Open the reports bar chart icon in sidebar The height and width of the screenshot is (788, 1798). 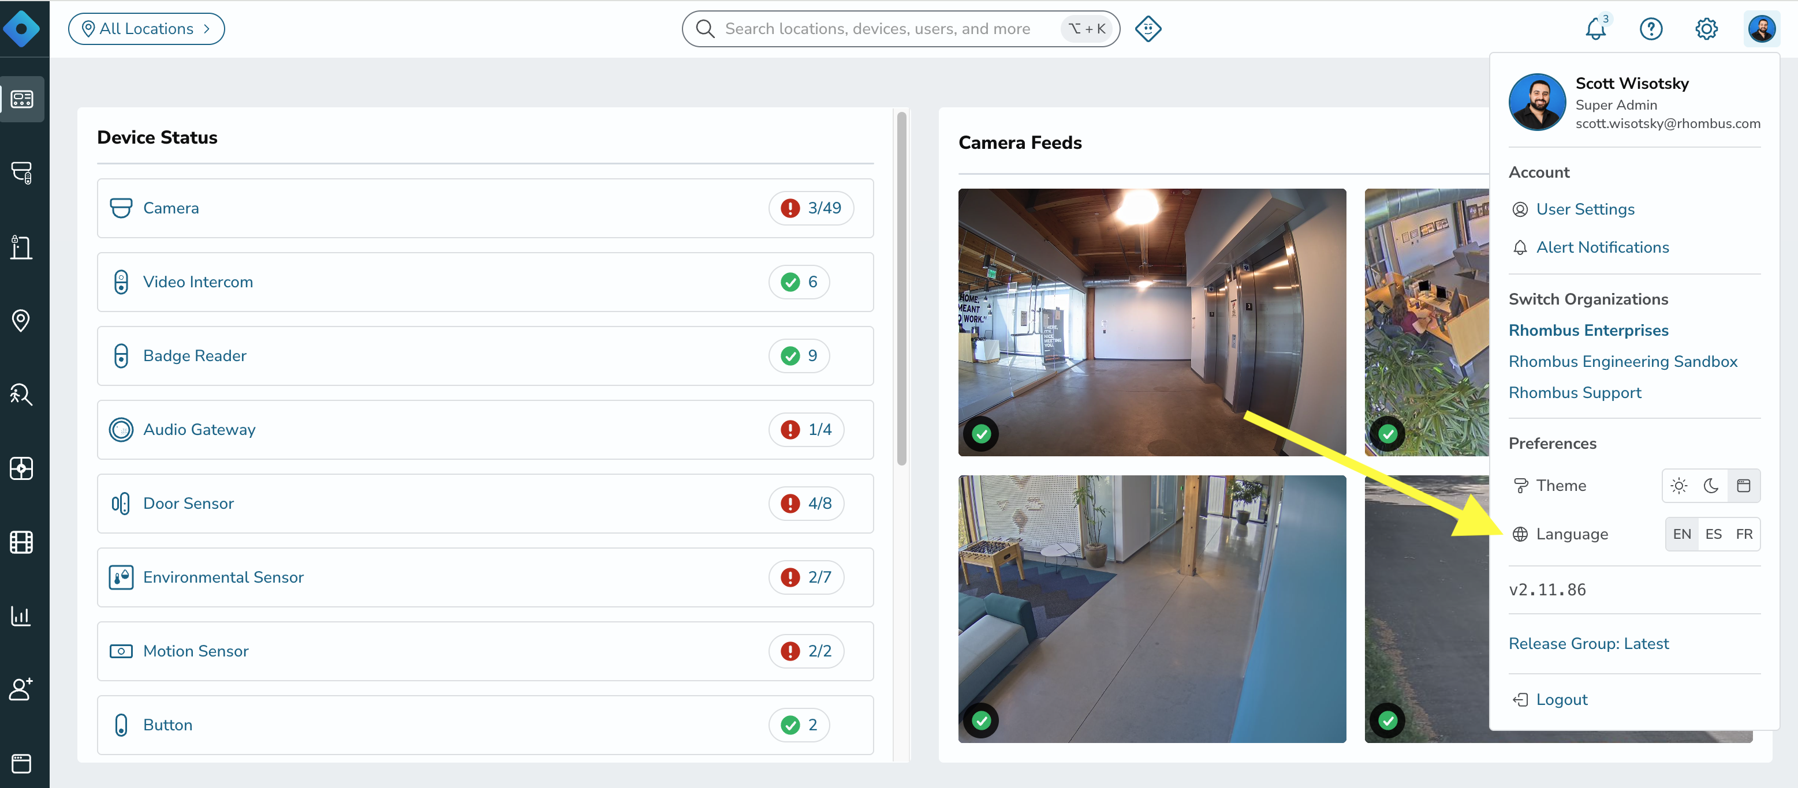pyautogui.click(x=21, y=616)
